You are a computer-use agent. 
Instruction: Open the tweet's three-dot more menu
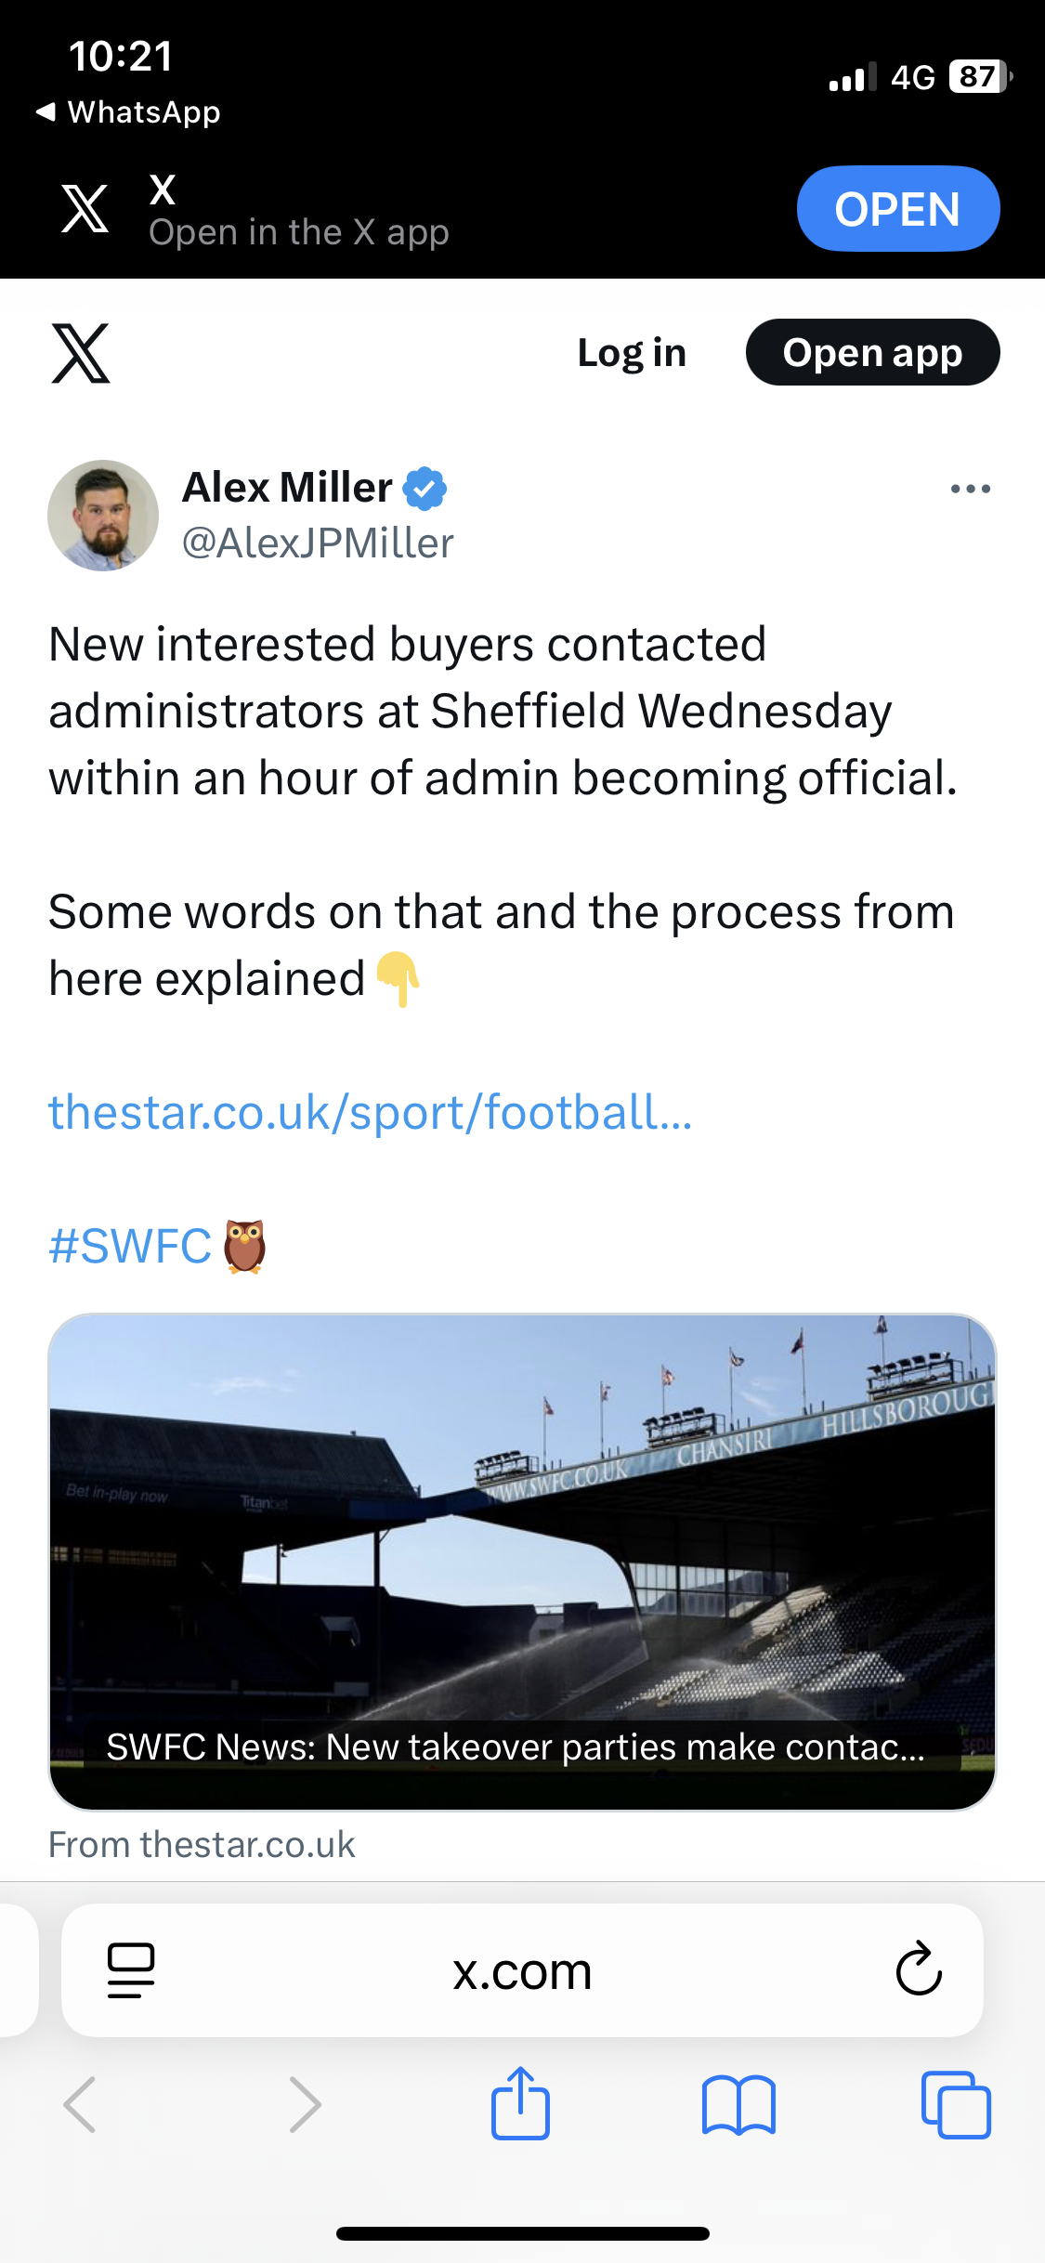pos(970,489)
